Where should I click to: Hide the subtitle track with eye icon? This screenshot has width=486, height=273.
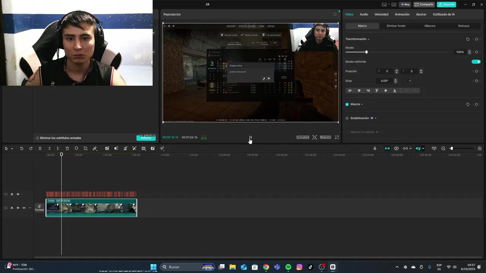pos(18,194)
